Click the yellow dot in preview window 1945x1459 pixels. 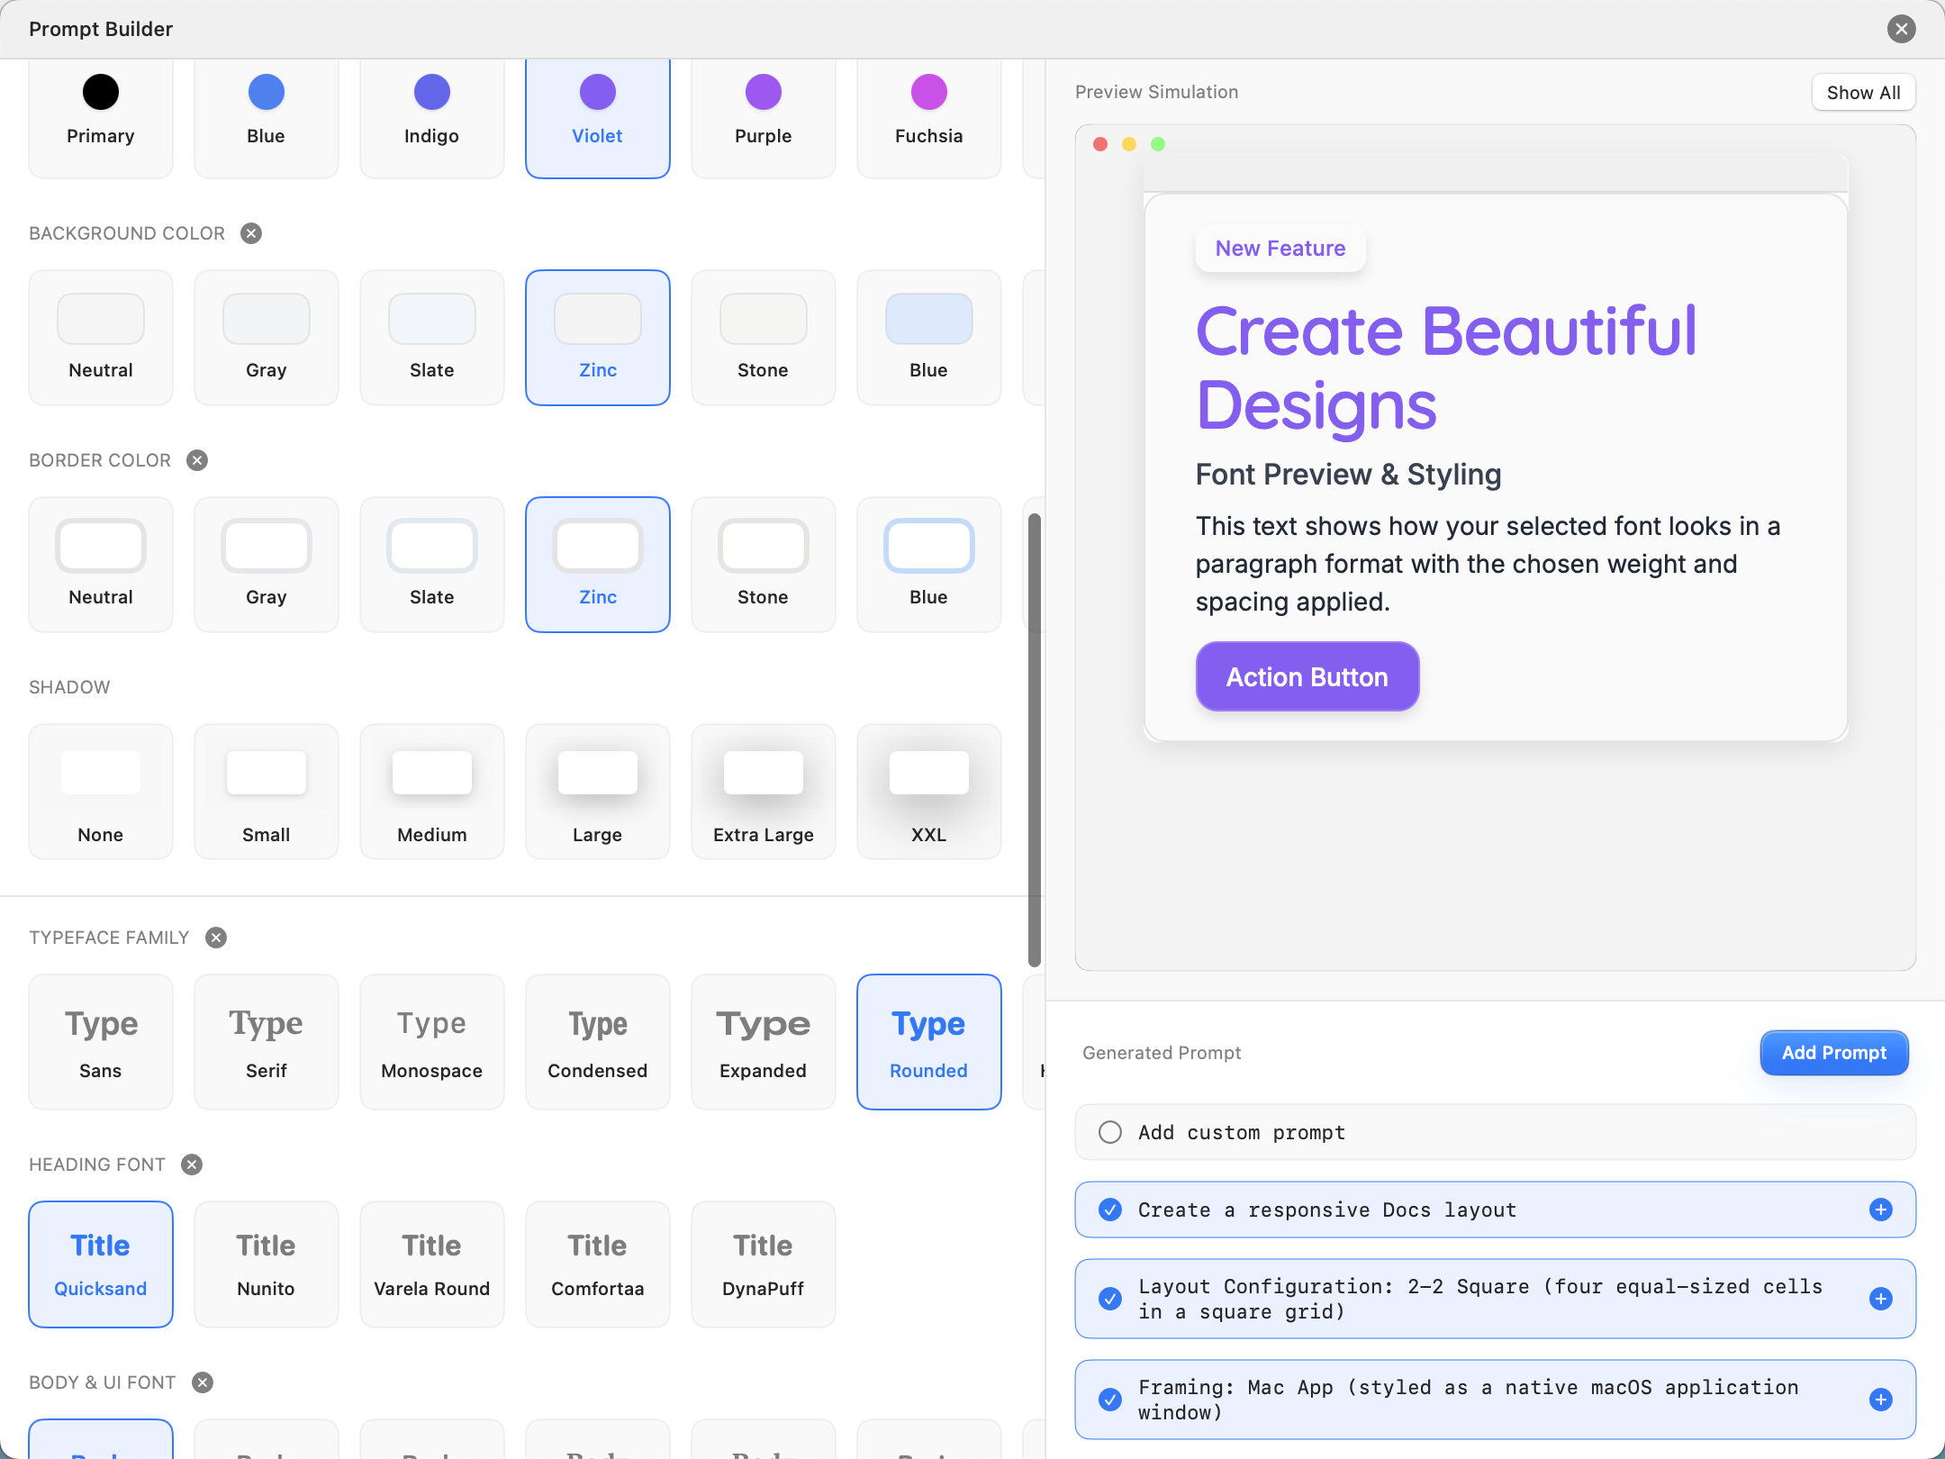coord(1129,144)
